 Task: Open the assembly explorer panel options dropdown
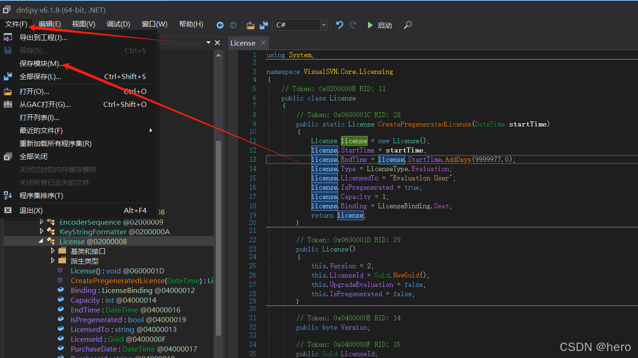pos(208,43)
